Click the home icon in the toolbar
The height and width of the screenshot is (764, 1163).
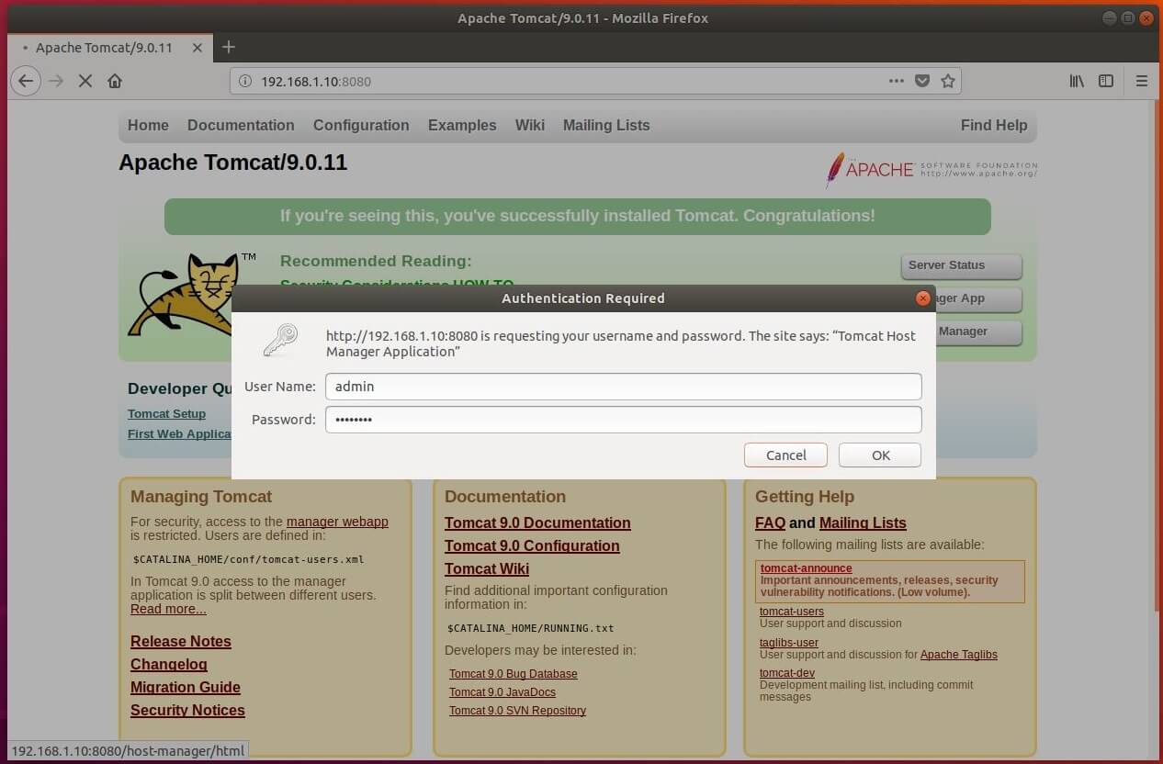pyautogui.click(x=114, y=81)
